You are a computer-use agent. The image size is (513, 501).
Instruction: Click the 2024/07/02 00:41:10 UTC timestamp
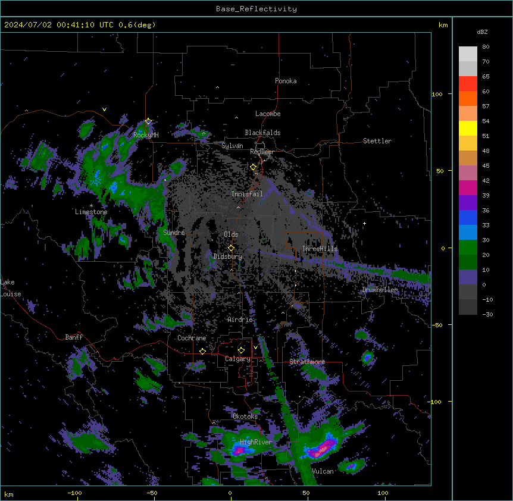click(x=59, y=25)
